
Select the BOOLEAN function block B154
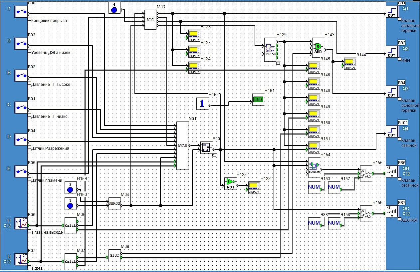(314, 167)
